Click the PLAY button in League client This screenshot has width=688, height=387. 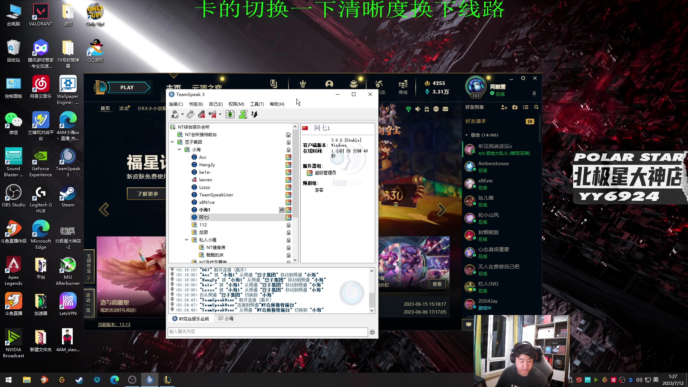[127, 87]
